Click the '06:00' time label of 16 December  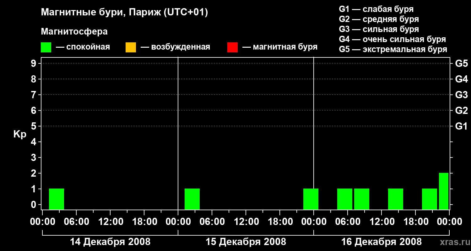(348, 222)
